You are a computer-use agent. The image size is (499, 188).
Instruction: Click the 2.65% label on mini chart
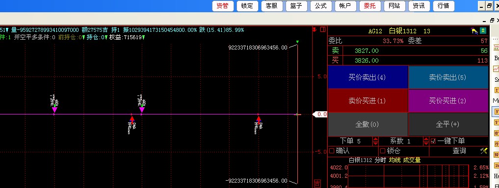(x=481, y=167)
